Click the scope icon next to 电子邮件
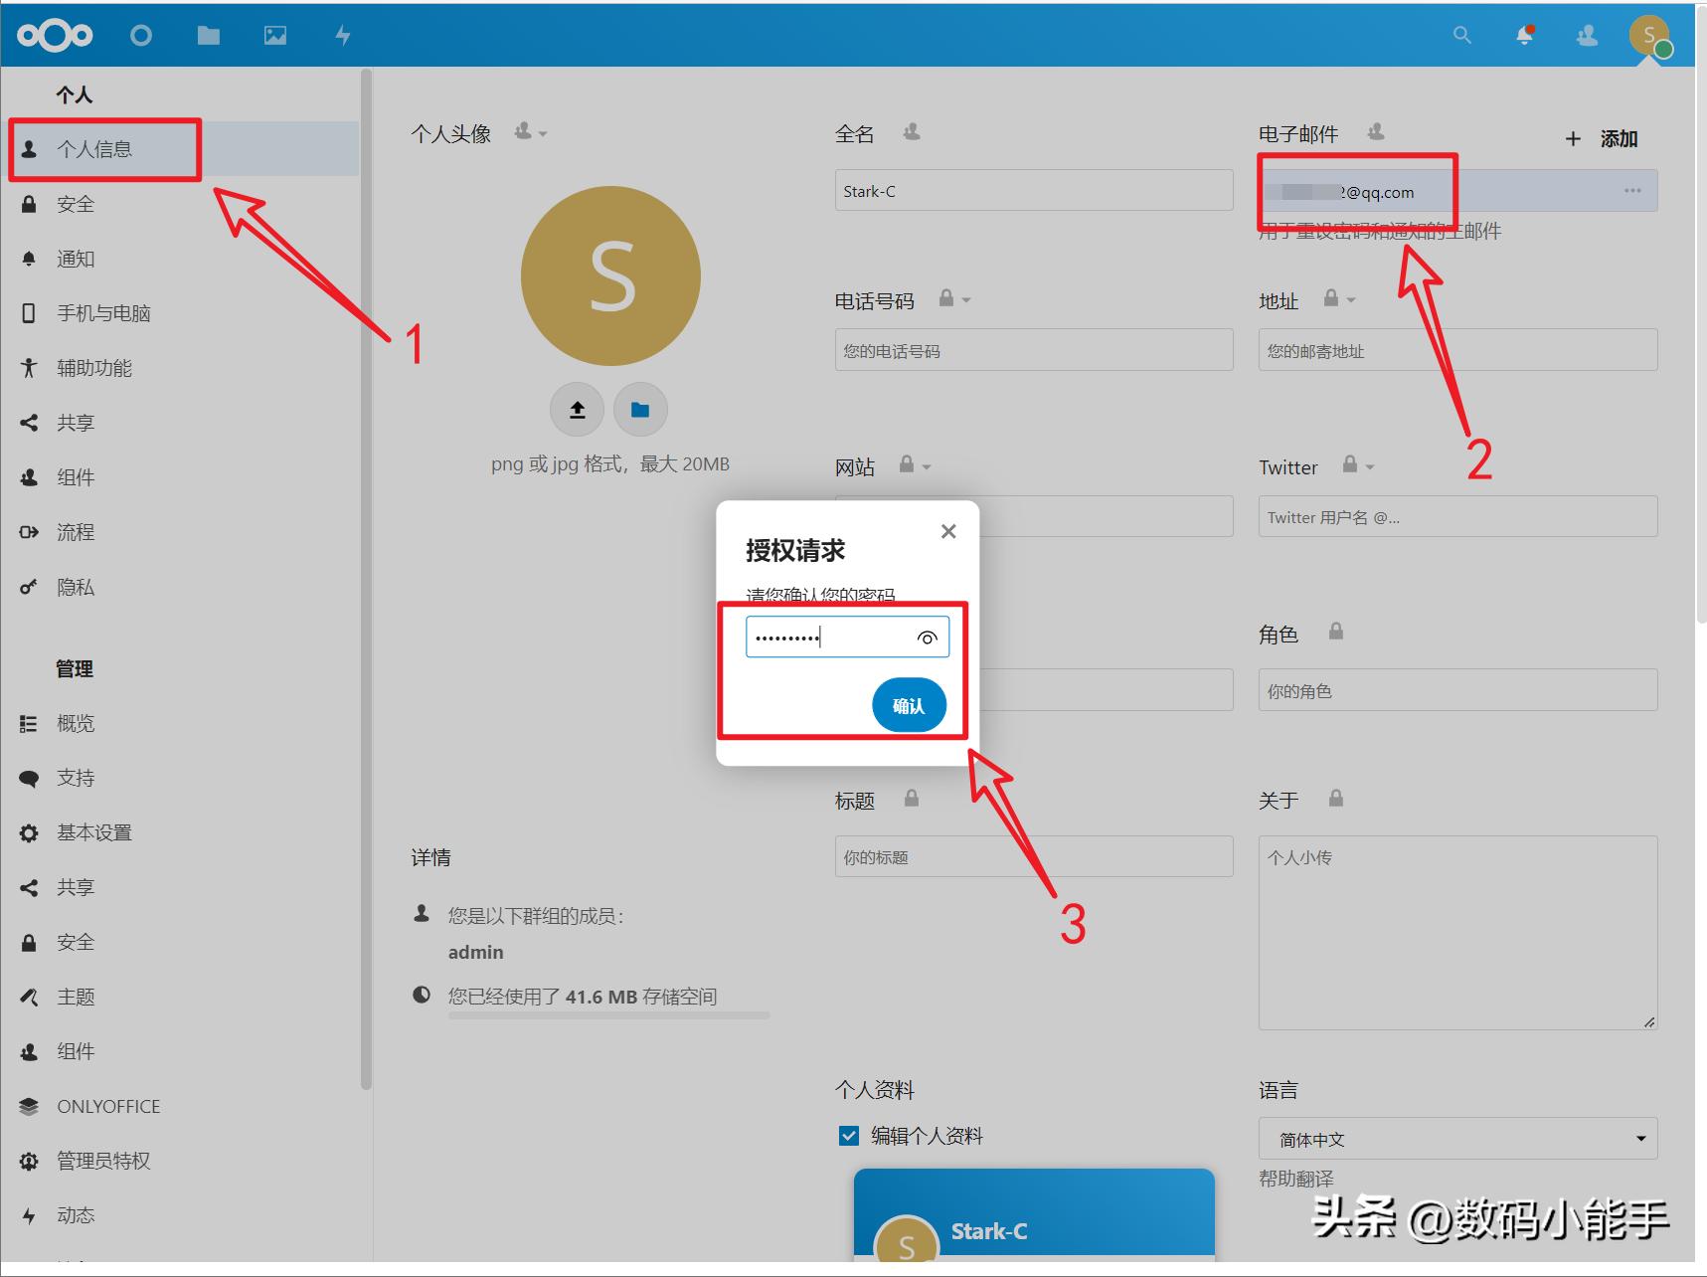Screen dimensions: 1707x1277 [1376, 131]
